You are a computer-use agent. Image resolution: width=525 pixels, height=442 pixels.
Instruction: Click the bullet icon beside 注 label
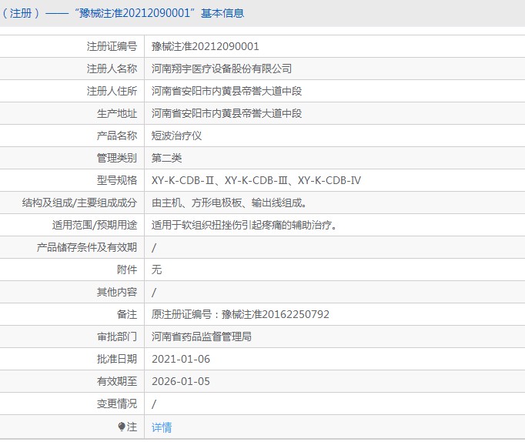(121, 427)
